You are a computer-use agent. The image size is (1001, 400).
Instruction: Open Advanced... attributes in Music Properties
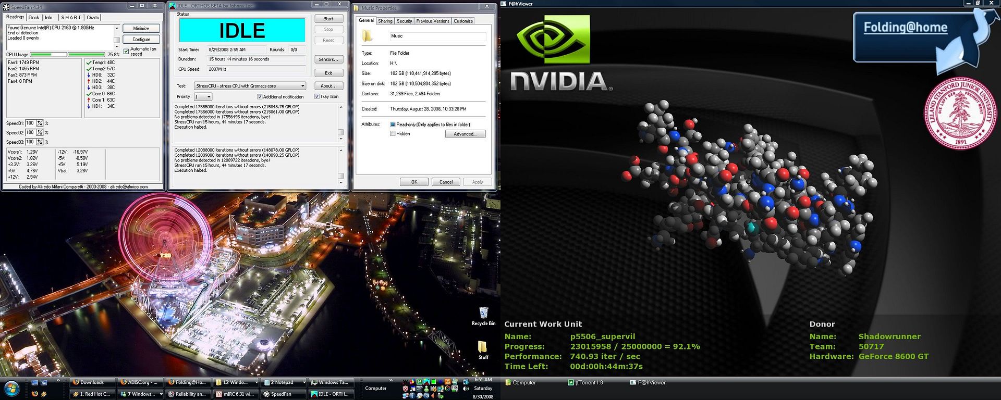[x=465, y=134]
